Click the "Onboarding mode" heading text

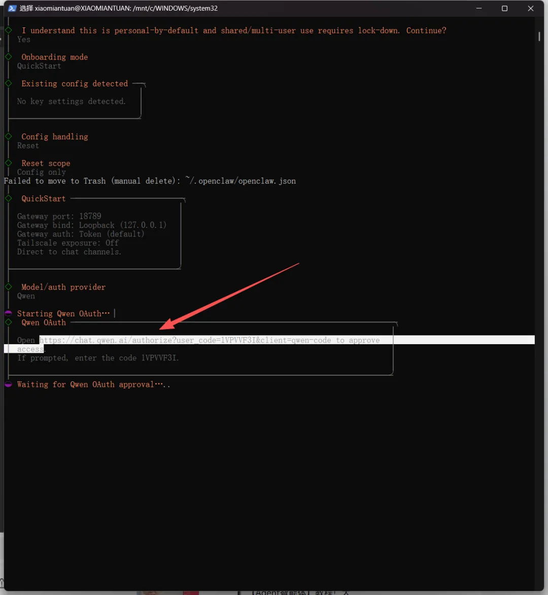[x=55, y=57]
